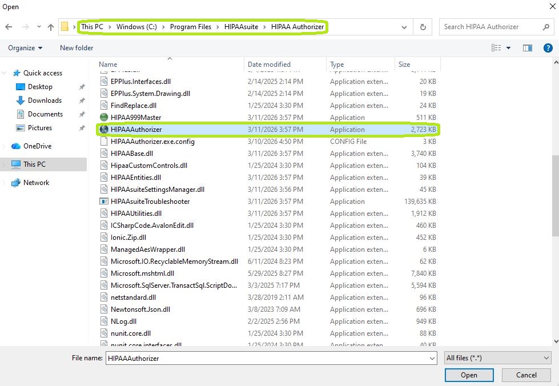Click the file list vertical scrollbar thumb
Viewport: 559px width, 386px height.
click(x=556, y=195)
